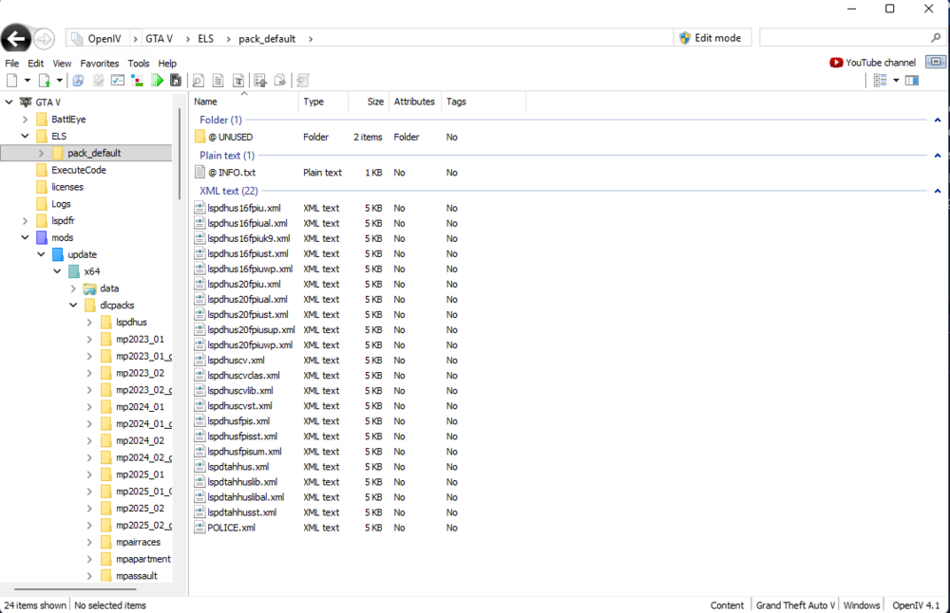Screen dimensions: 950x613
Task: Open the Tools menu
Action: (138, 63)
